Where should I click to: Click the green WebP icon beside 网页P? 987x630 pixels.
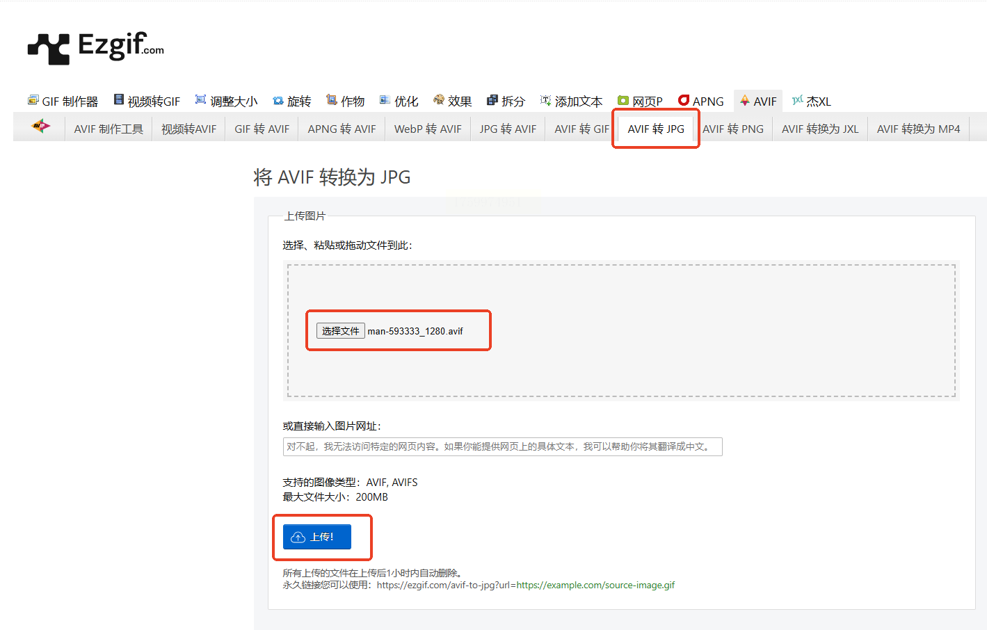click(x=623, y=101)
